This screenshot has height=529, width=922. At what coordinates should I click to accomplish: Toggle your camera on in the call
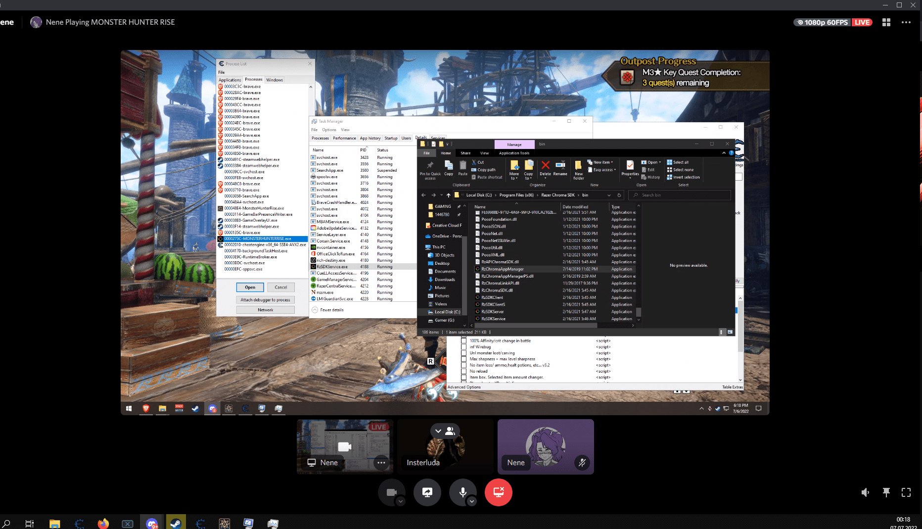pyautogui.click(x=392, y=492)
